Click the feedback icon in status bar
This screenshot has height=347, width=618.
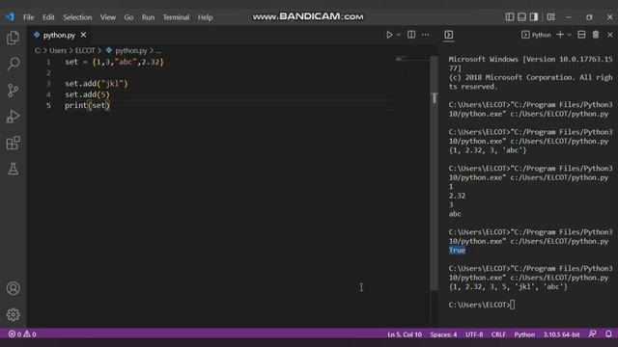click(592, 334)
